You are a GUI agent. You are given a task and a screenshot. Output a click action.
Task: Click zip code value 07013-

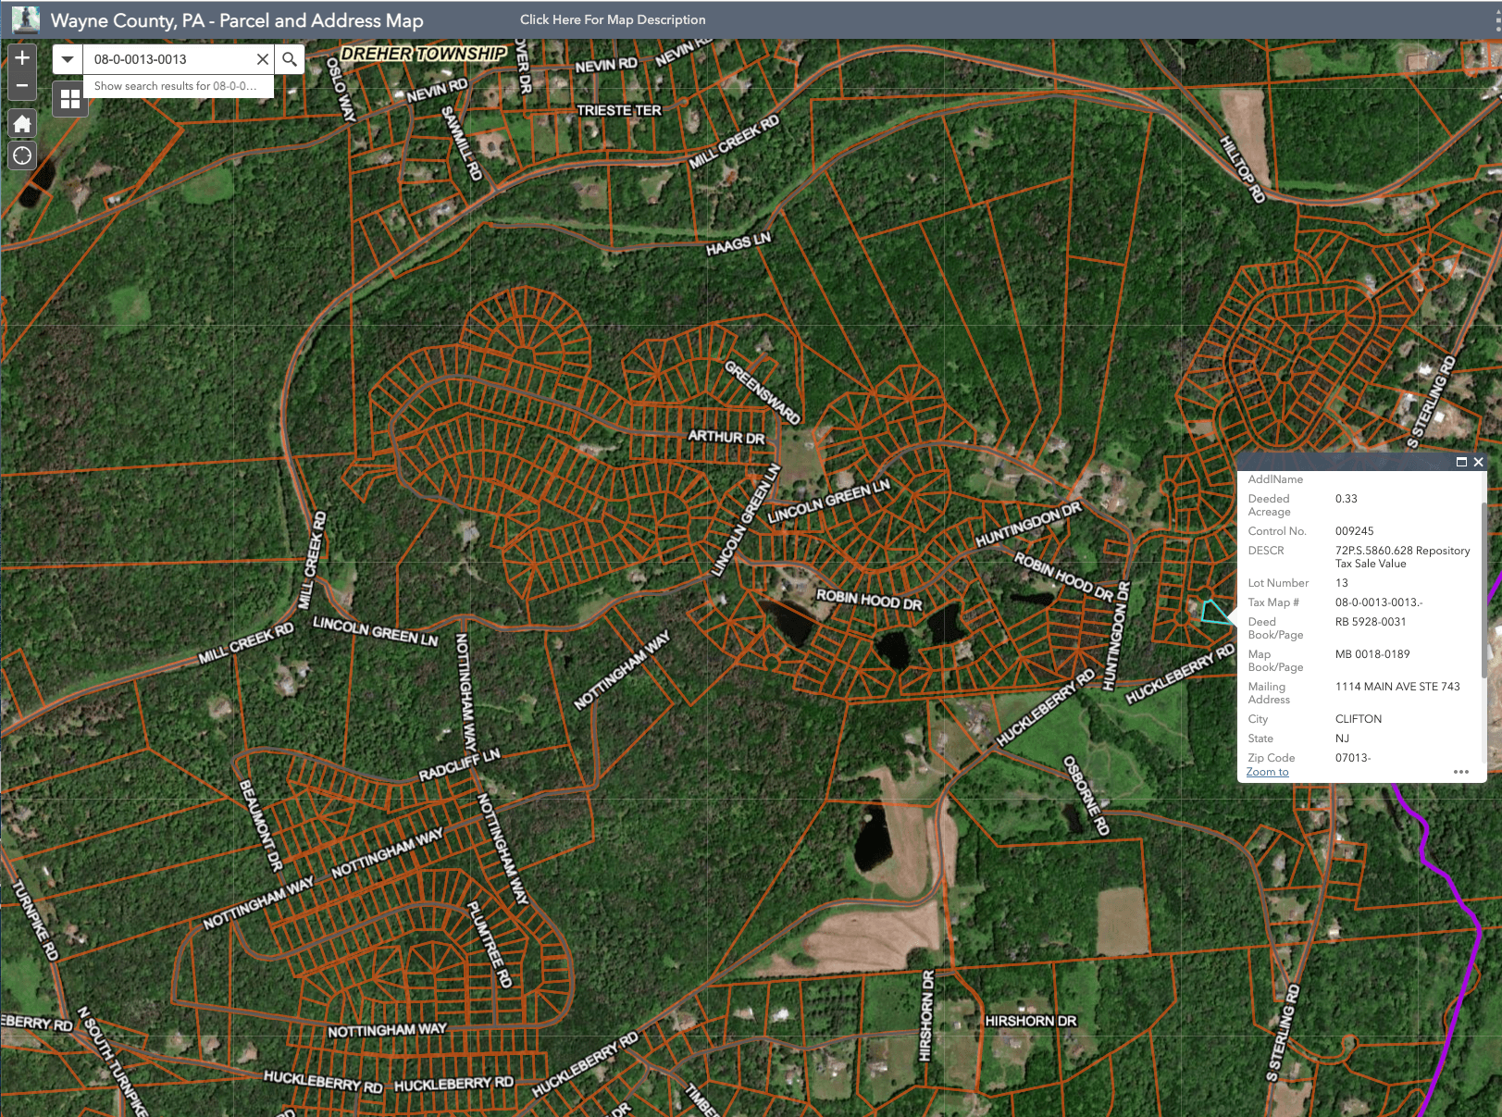(x=1353, y=758)
